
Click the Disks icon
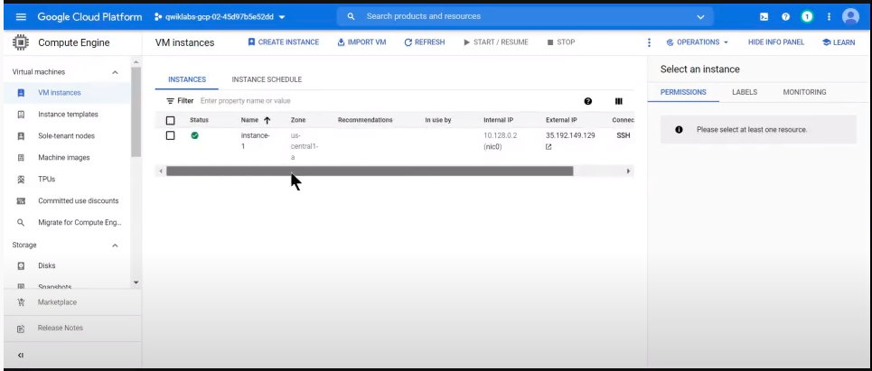pos(21,266)
